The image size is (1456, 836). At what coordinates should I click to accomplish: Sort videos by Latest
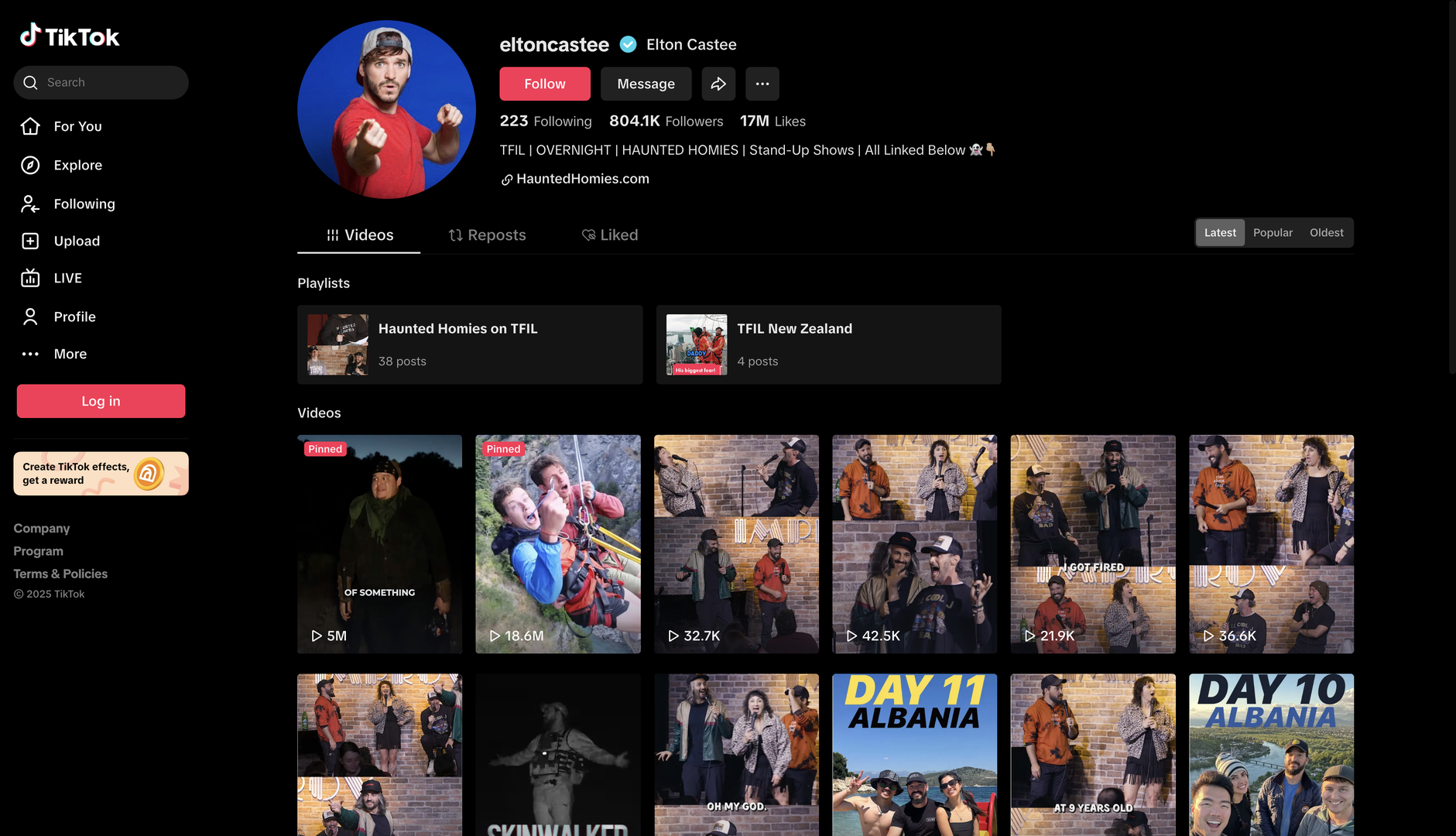click(x=1220, y=233)
